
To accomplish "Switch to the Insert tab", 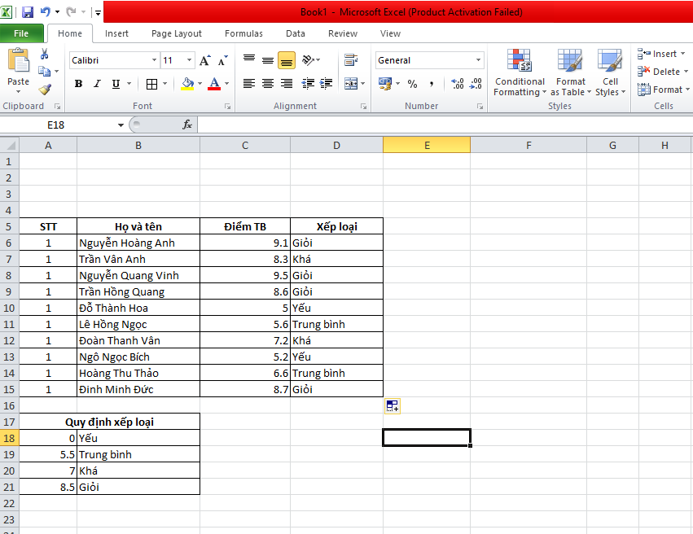I will (116, 33).
